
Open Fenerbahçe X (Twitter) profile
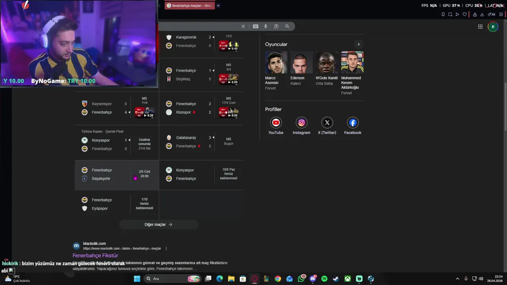[x=327, y=126]
